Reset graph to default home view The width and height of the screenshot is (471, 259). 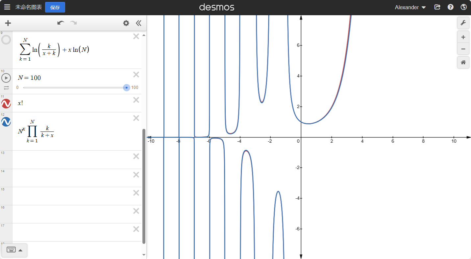pos(463,62)
